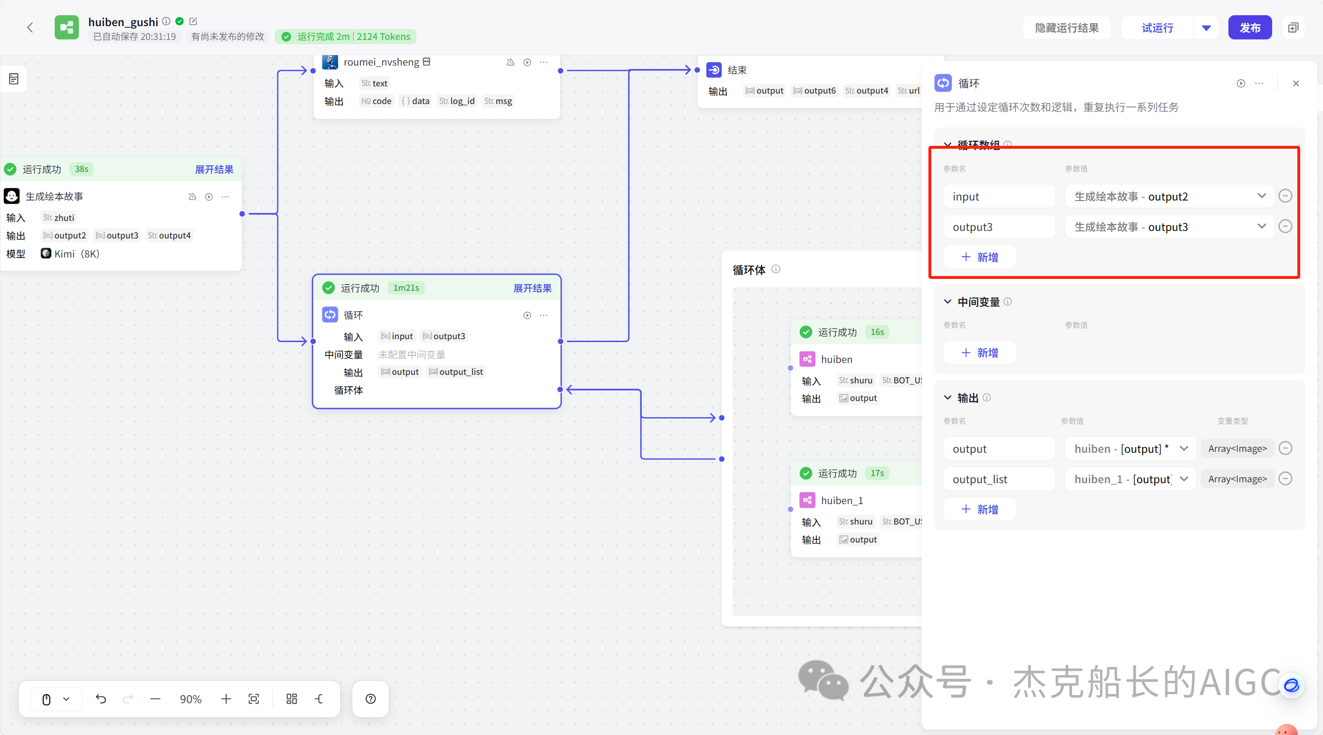Expand the 试运行 dropdown arrow
The height and width of the screenshot is (735, 1323).
pos(1206,27)
